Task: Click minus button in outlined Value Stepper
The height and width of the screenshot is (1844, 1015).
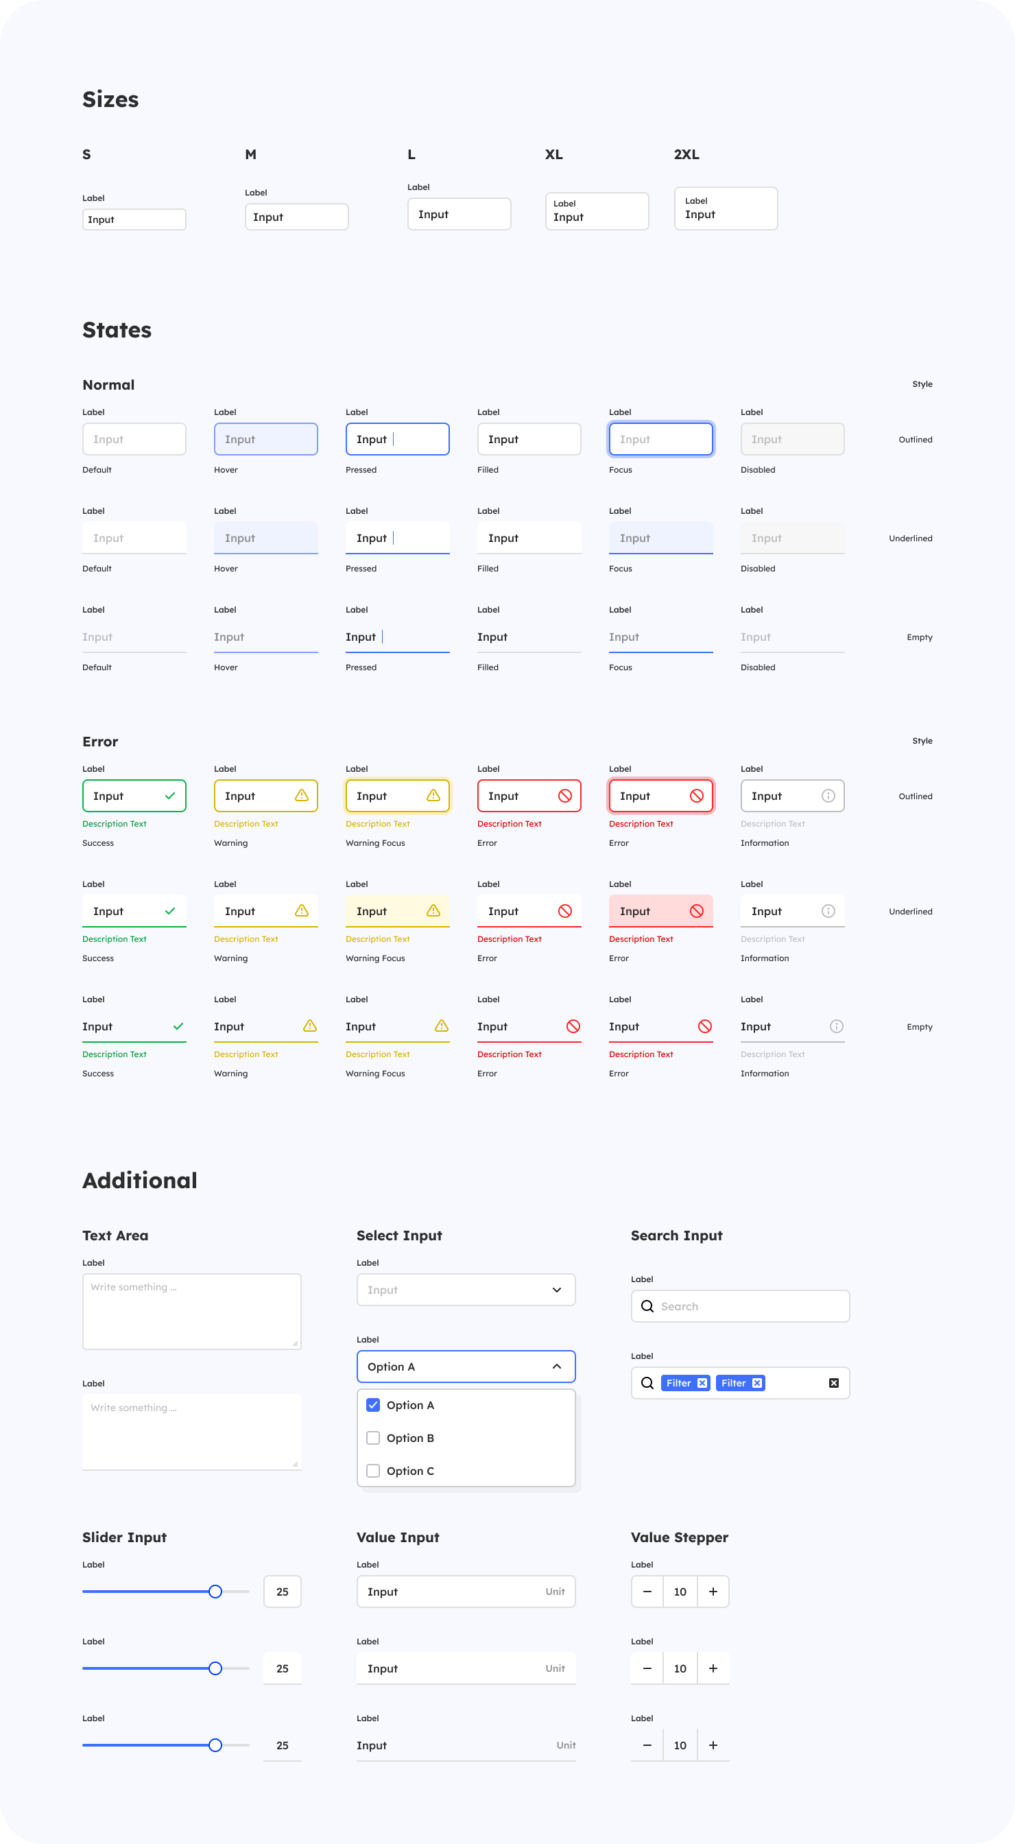Action: [647, 1592]
